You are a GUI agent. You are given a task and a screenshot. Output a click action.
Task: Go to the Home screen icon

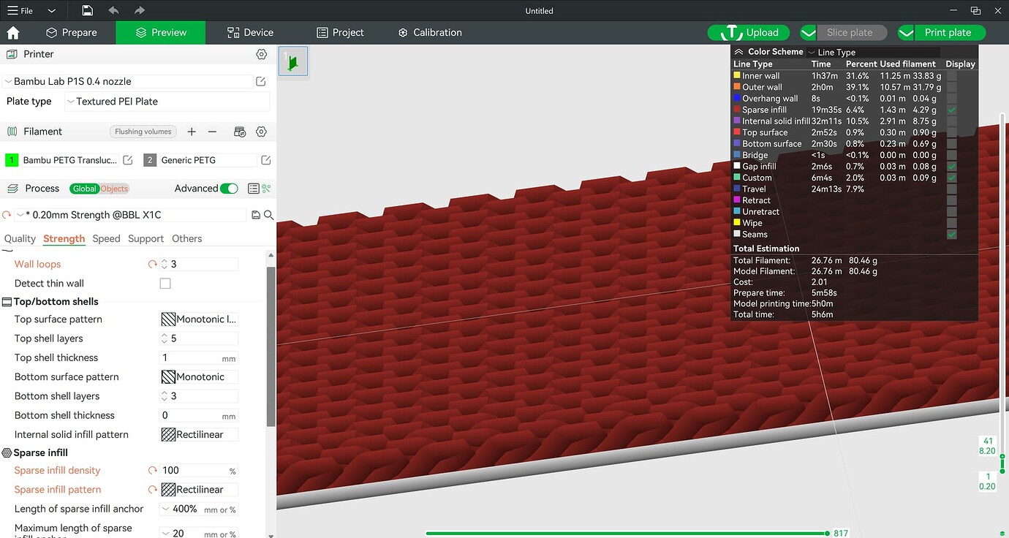tap(13, 33)
